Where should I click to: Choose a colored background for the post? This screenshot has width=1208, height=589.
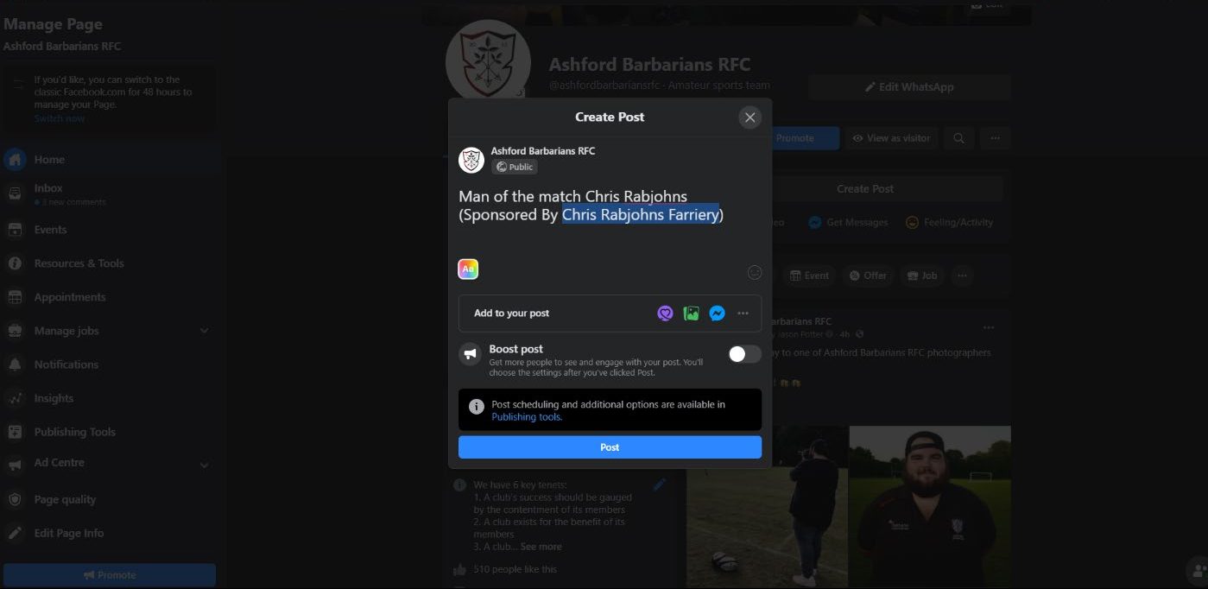468,269
